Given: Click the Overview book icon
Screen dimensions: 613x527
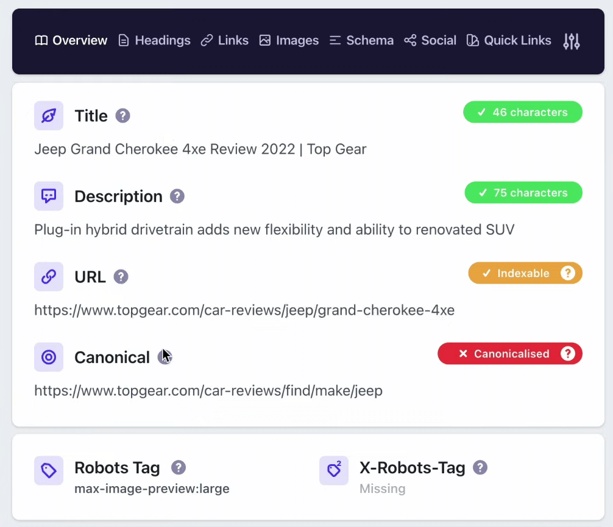Looking at the screenshot, I should tap(41, 40).
